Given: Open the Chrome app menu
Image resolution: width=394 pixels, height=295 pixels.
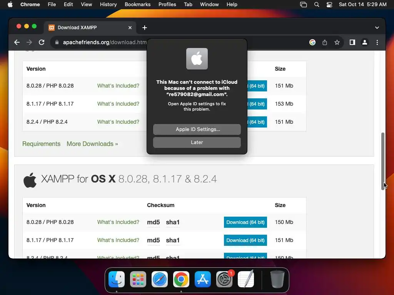Looking at the screenshot, I should click(x=30, y=4).
